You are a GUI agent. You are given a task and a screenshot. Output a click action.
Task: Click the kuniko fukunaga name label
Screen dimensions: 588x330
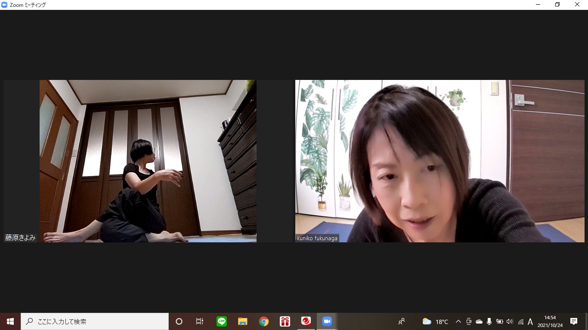pyautogui.click(x=317, y=238)
